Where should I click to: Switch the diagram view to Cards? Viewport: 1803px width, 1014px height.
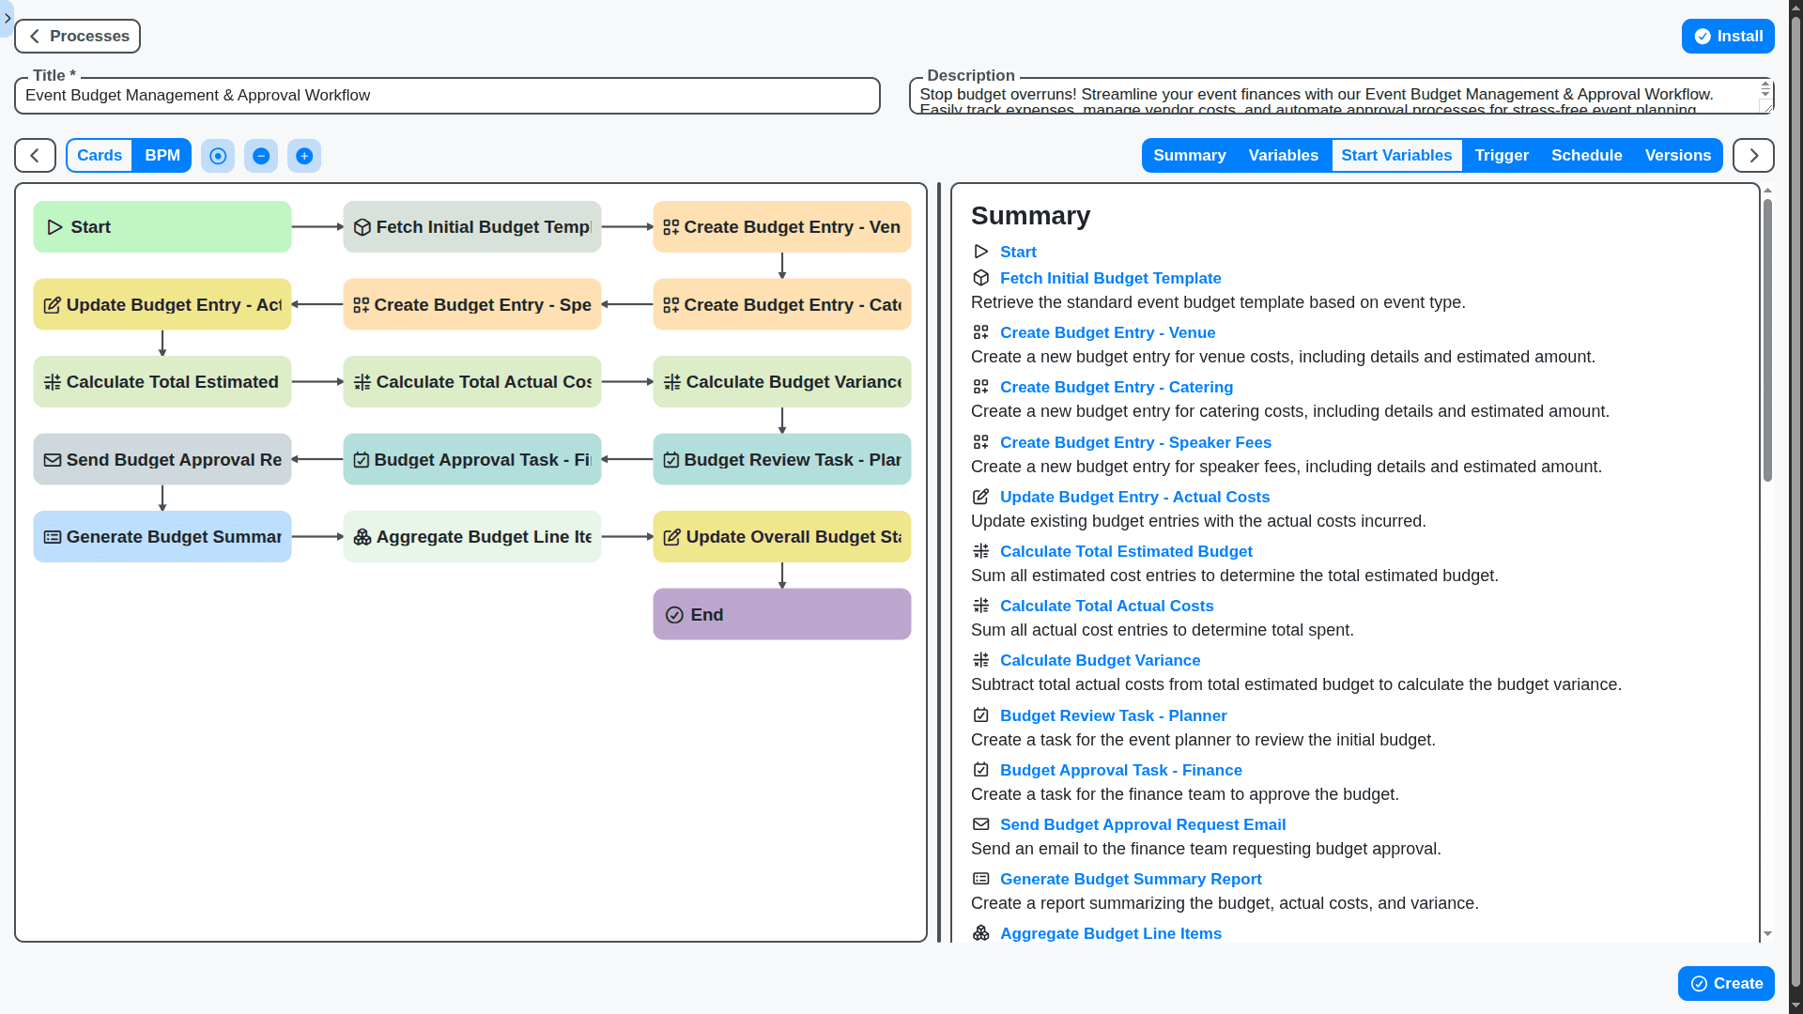click(x=99, y=155)
